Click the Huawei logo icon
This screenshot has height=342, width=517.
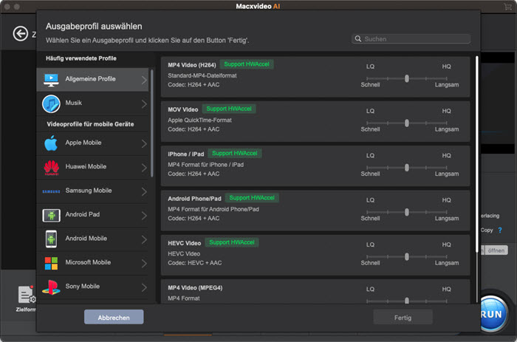click(x=52, y=167)
